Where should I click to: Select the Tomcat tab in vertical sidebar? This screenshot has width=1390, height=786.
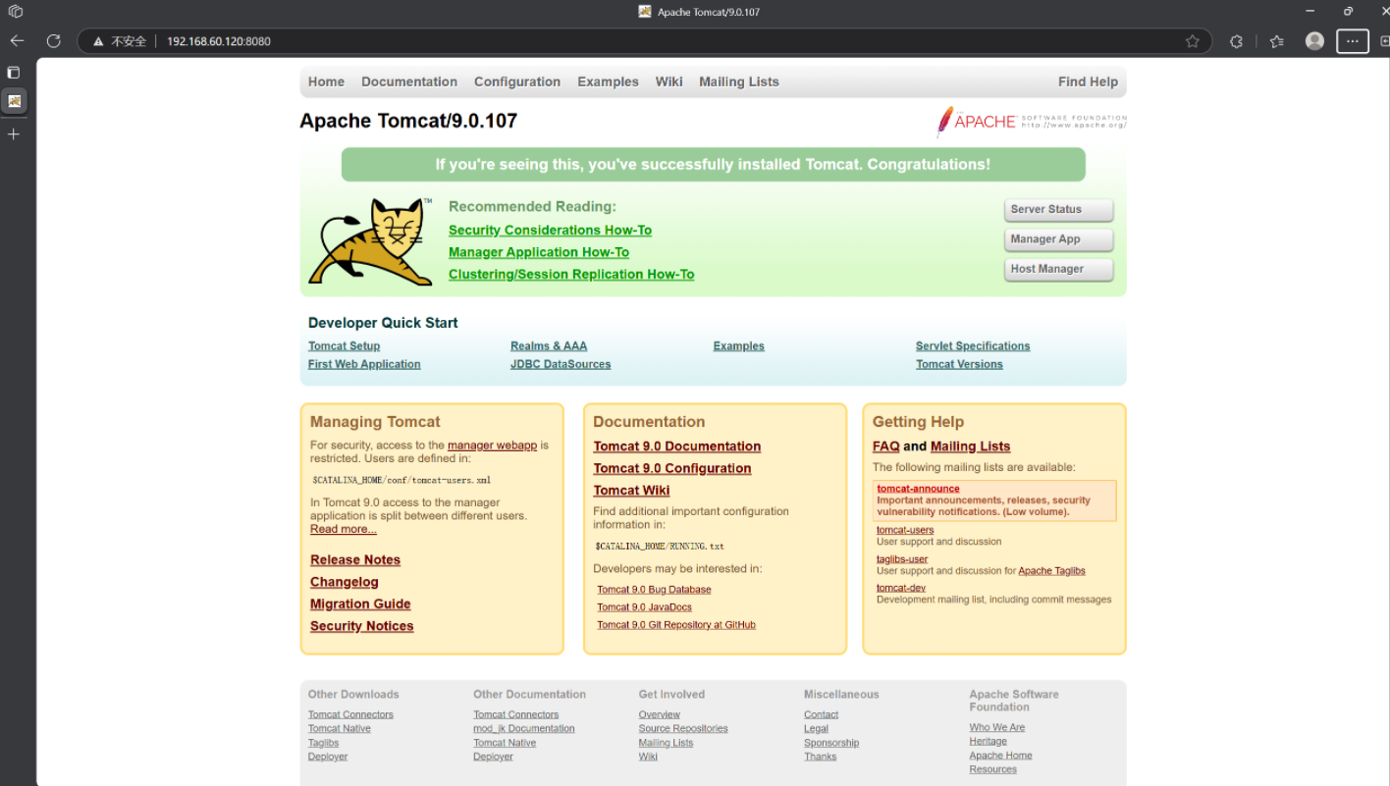[14, 101]
